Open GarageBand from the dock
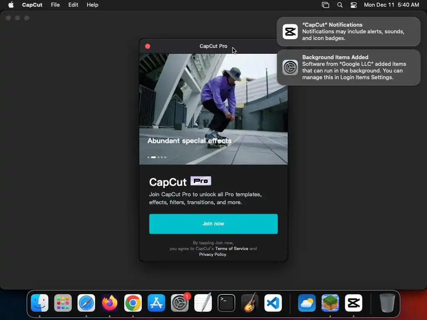Screen dimensions: 427x320 (x=250, y=303)
